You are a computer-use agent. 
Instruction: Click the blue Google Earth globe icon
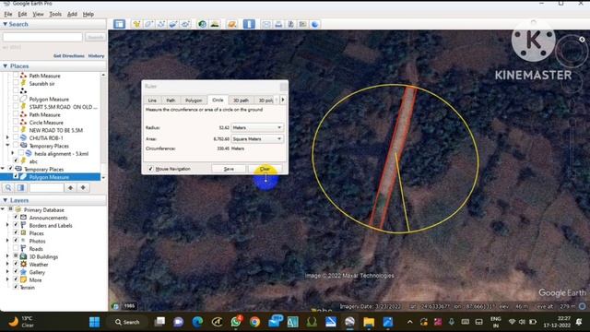(x=315, y=24)
